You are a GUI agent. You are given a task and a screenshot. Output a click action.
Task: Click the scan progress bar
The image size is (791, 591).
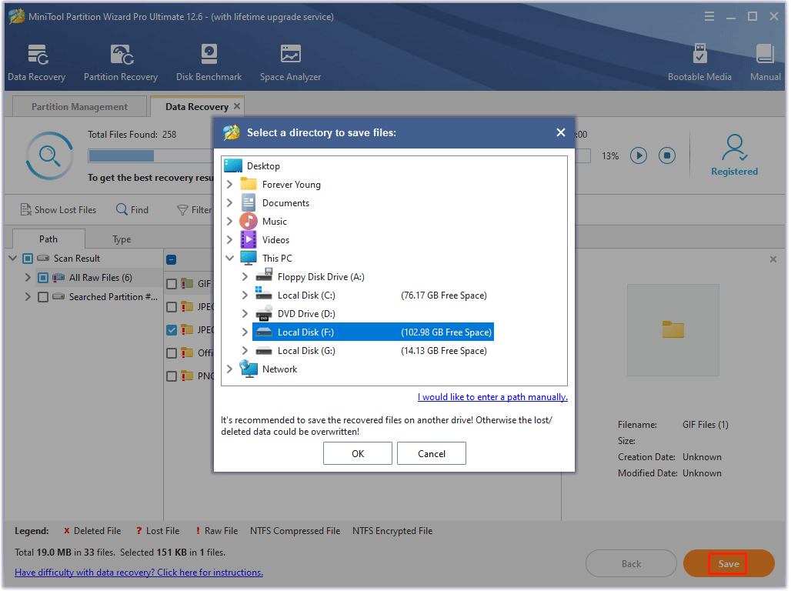[339, 156]
